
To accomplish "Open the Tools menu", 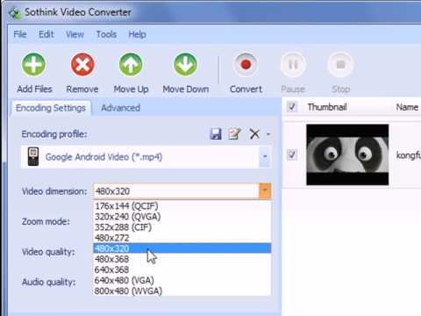I will click(106, 34).
